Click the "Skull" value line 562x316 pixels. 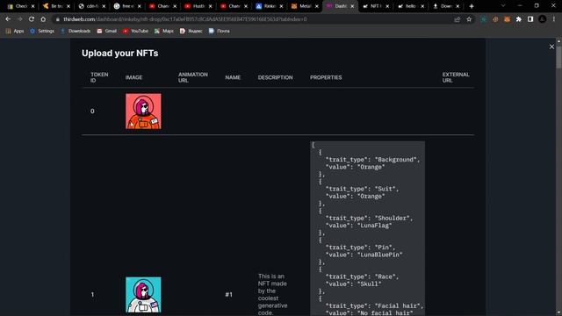[x=353, y=284]
